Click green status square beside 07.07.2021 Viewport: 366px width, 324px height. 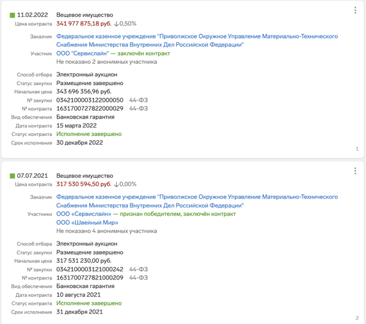[x=12, y=176]
